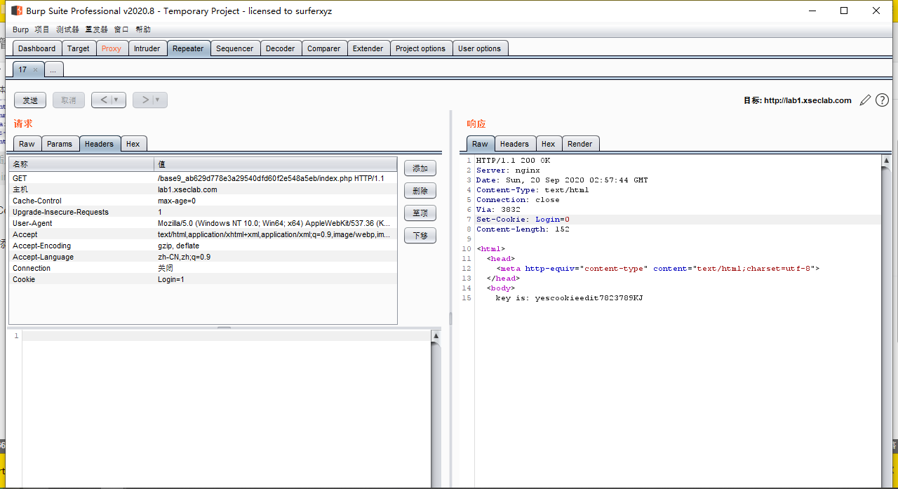
Task: Switch to the Target tab
Action: (x=79, y=48)
